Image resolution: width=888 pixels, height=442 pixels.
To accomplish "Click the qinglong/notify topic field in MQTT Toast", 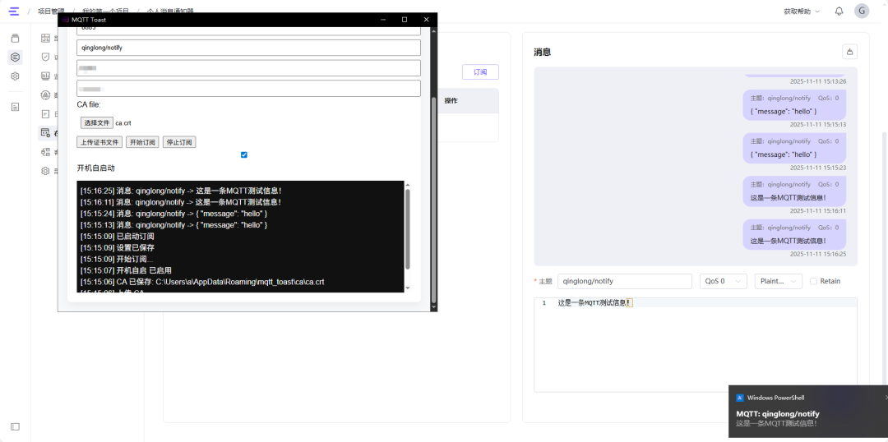I will click(x=248, y=48).
